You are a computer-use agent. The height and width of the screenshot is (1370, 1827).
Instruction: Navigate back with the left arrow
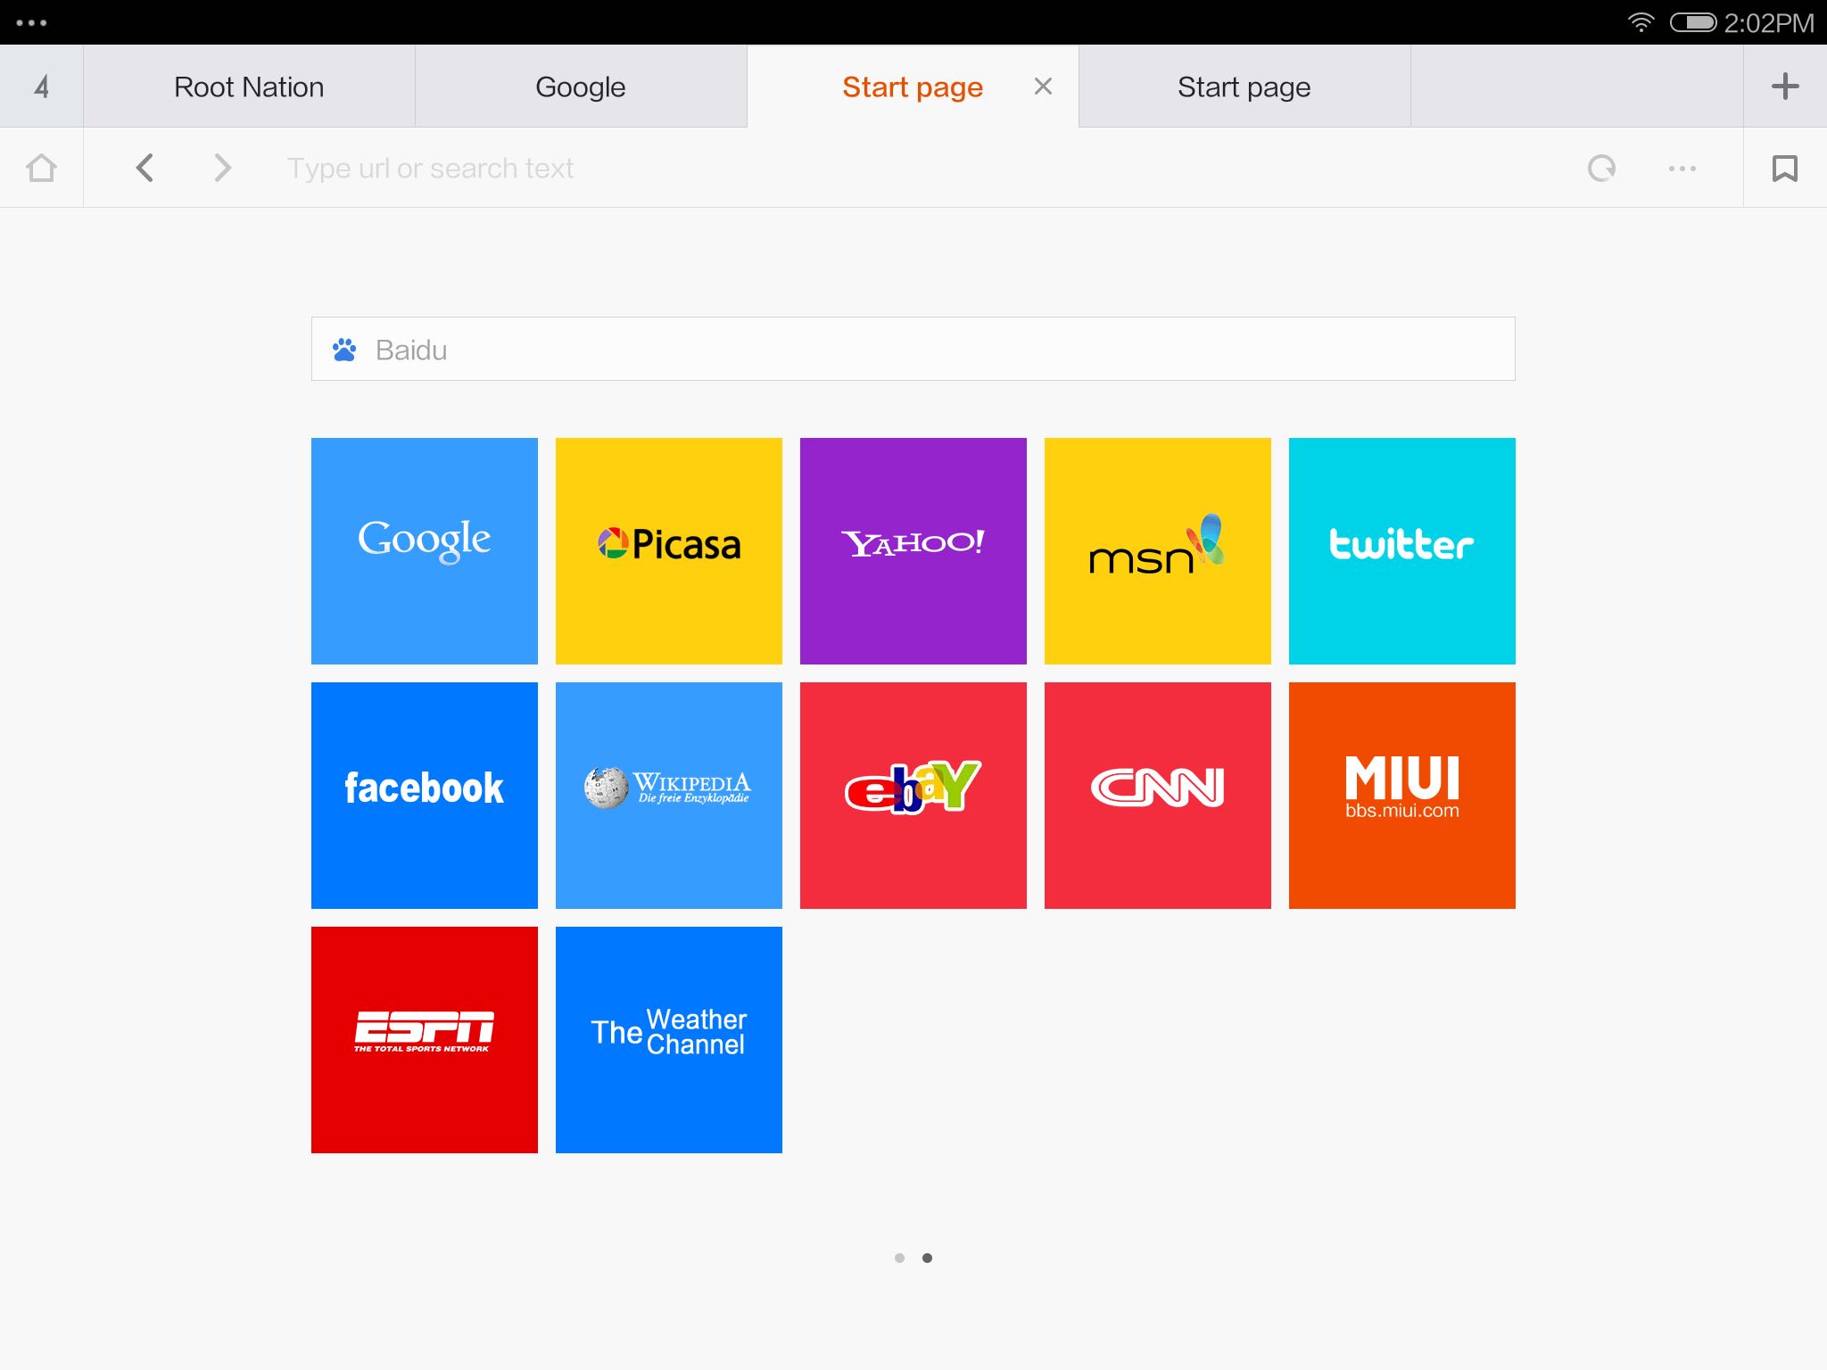point(145,168)
